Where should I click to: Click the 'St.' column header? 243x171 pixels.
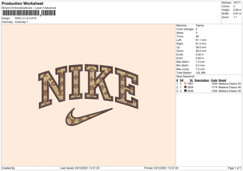(192, 80)
